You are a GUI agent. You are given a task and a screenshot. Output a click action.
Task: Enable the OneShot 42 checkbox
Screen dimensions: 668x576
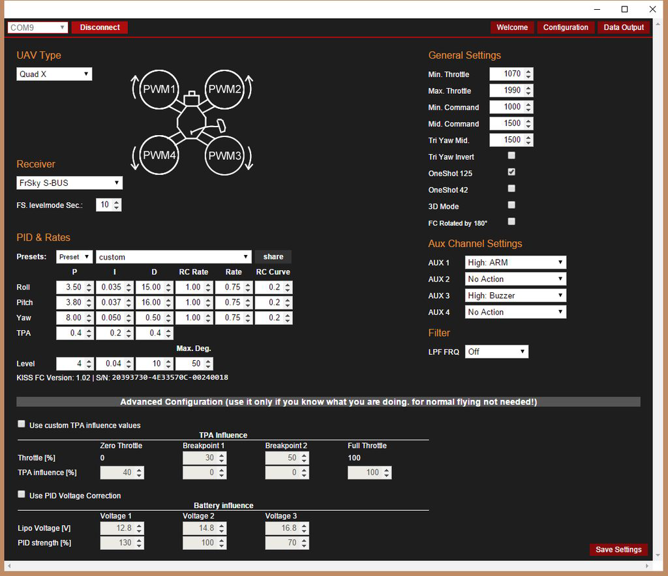click(x=511, y=189)
